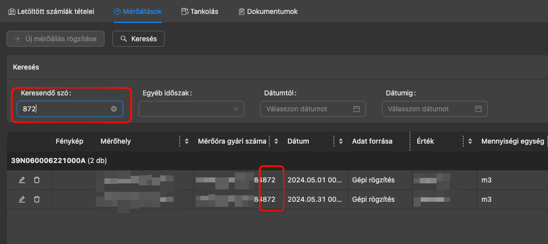Click the date cell 2024.05.31 00...

coord(315,199)
